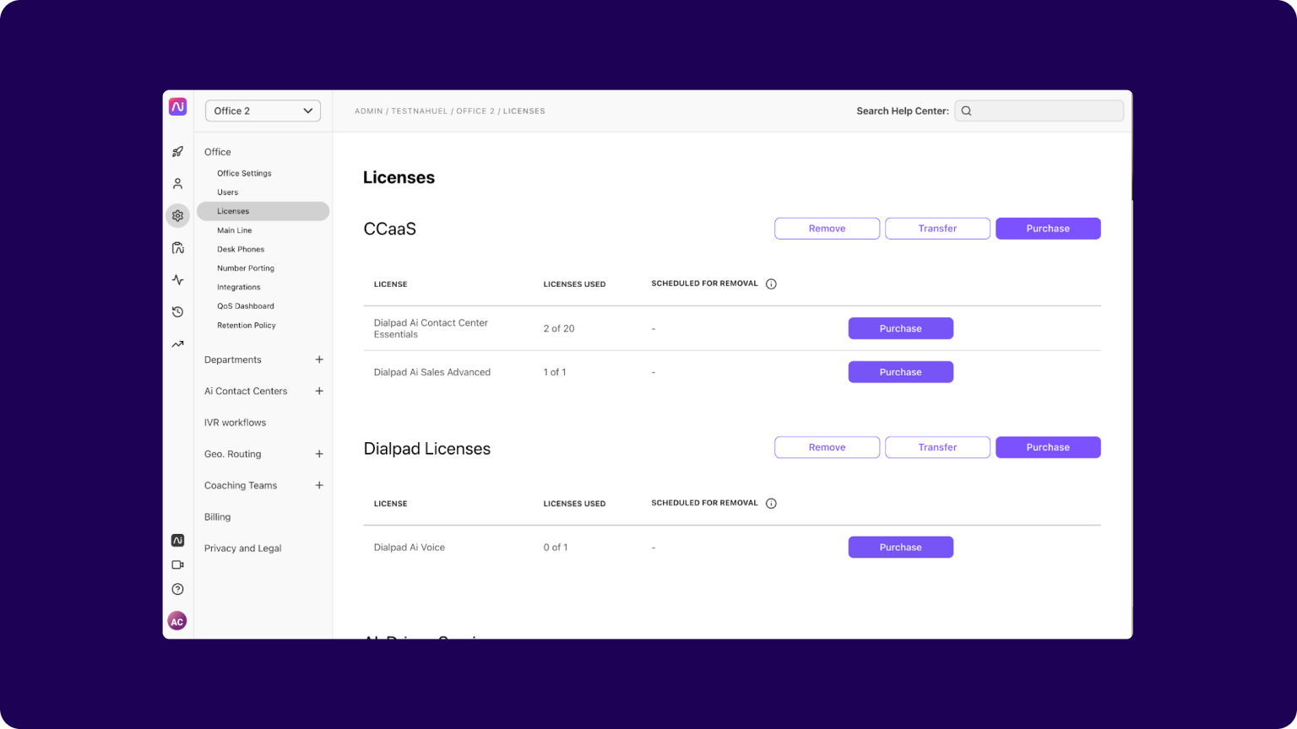
Task: Purchase the Dialpad Ai Voice license
Action: 901,548
